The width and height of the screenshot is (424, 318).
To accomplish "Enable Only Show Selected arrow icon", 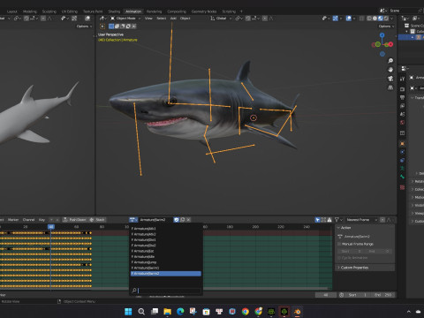I will pyautogui.click(x=317, y=220).
